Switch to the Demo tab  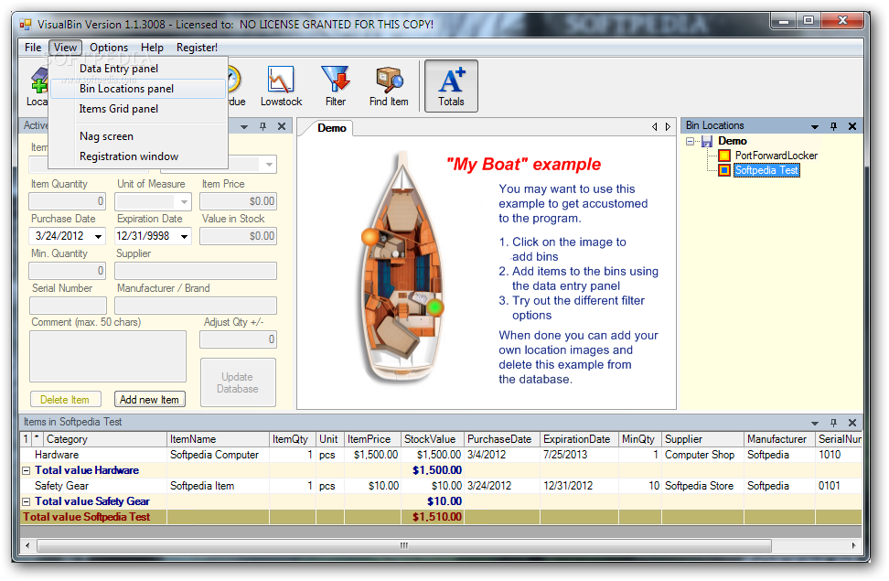(332, 128)
